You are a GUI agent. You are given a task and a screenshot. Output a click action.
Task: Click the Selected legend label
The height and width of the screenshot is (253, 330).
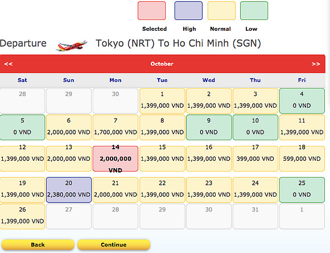(x=154, y=29)
